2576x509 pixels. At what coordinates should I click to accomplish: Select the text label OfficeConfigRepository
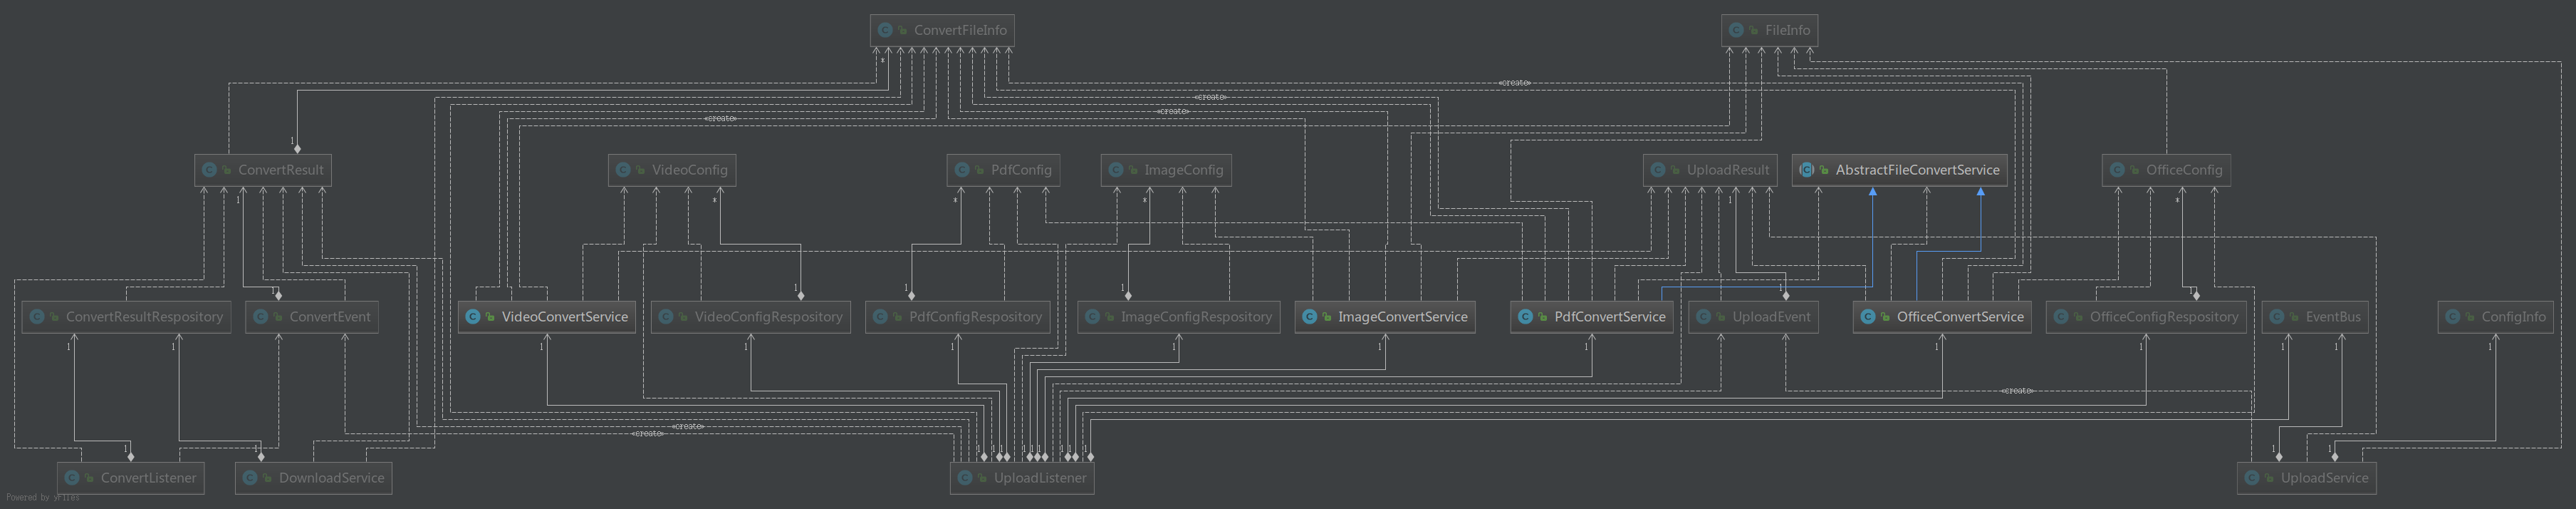tap(2164, 317)
